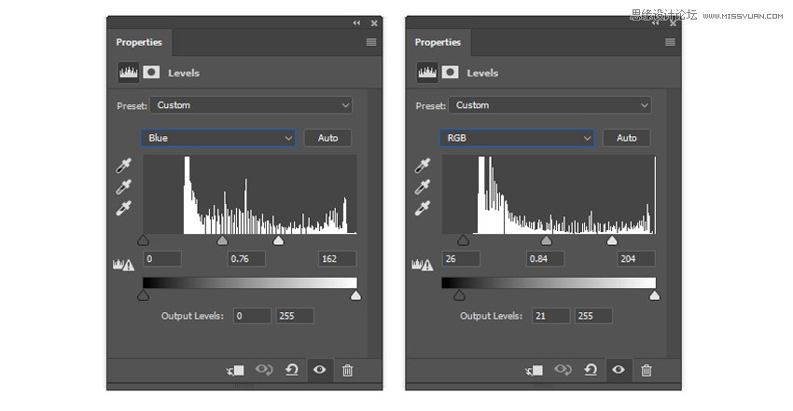The image size is (793, 411).
Task: Select the black point eyedropper in the RGB panel
Action: click(x=423, y=165)
